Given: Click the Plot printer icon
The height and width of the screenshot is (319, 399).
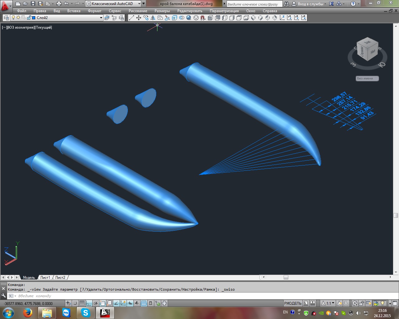Looking at the screenshot, I should tap(59, 4).
